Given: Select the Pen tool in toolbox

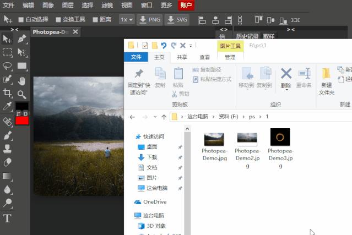Looking at the screenshot, I should (22, 39).
